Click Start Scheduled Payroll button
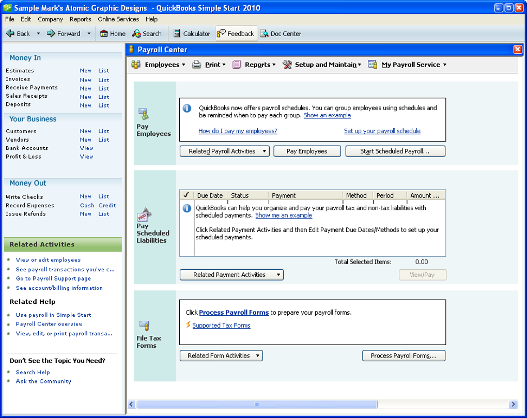The height and width of the screenshot is (418, 527). 395,151
